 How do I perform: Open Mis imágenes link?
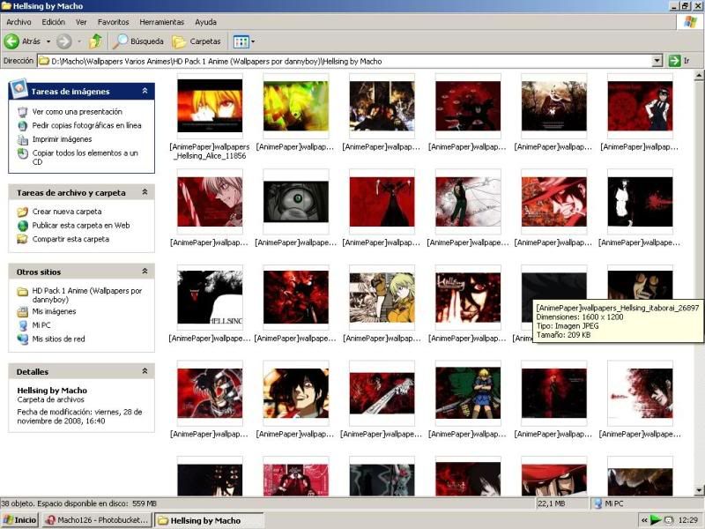(54, 311)
